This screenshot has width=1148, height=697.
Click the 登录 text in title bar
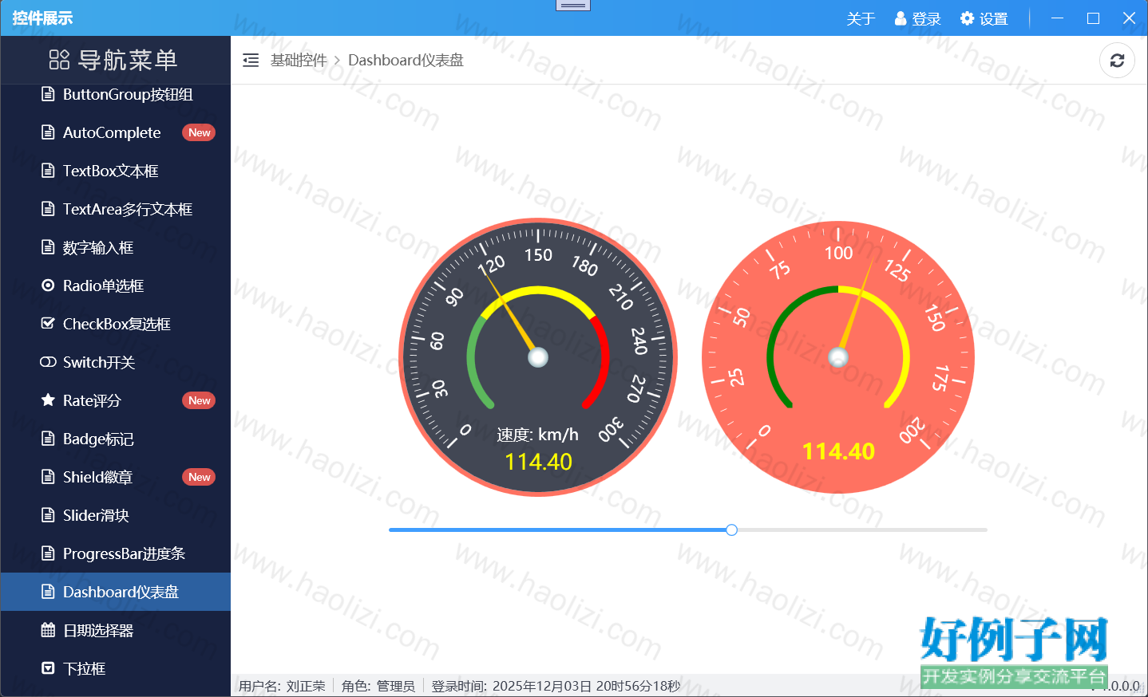(926, 18)
